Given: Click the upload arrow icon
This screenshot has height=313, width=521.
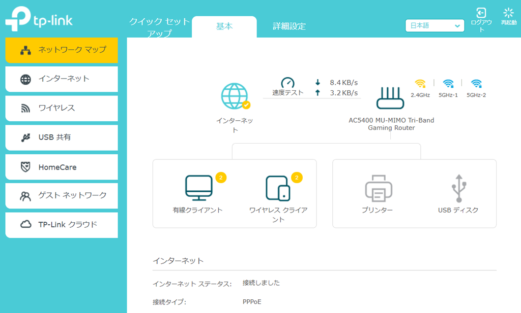Looking at the screenshot, I should [317, 93].
